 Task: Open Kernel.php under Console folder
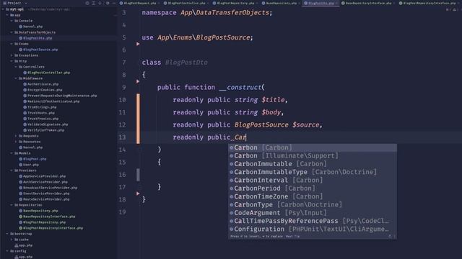(30, 27)
